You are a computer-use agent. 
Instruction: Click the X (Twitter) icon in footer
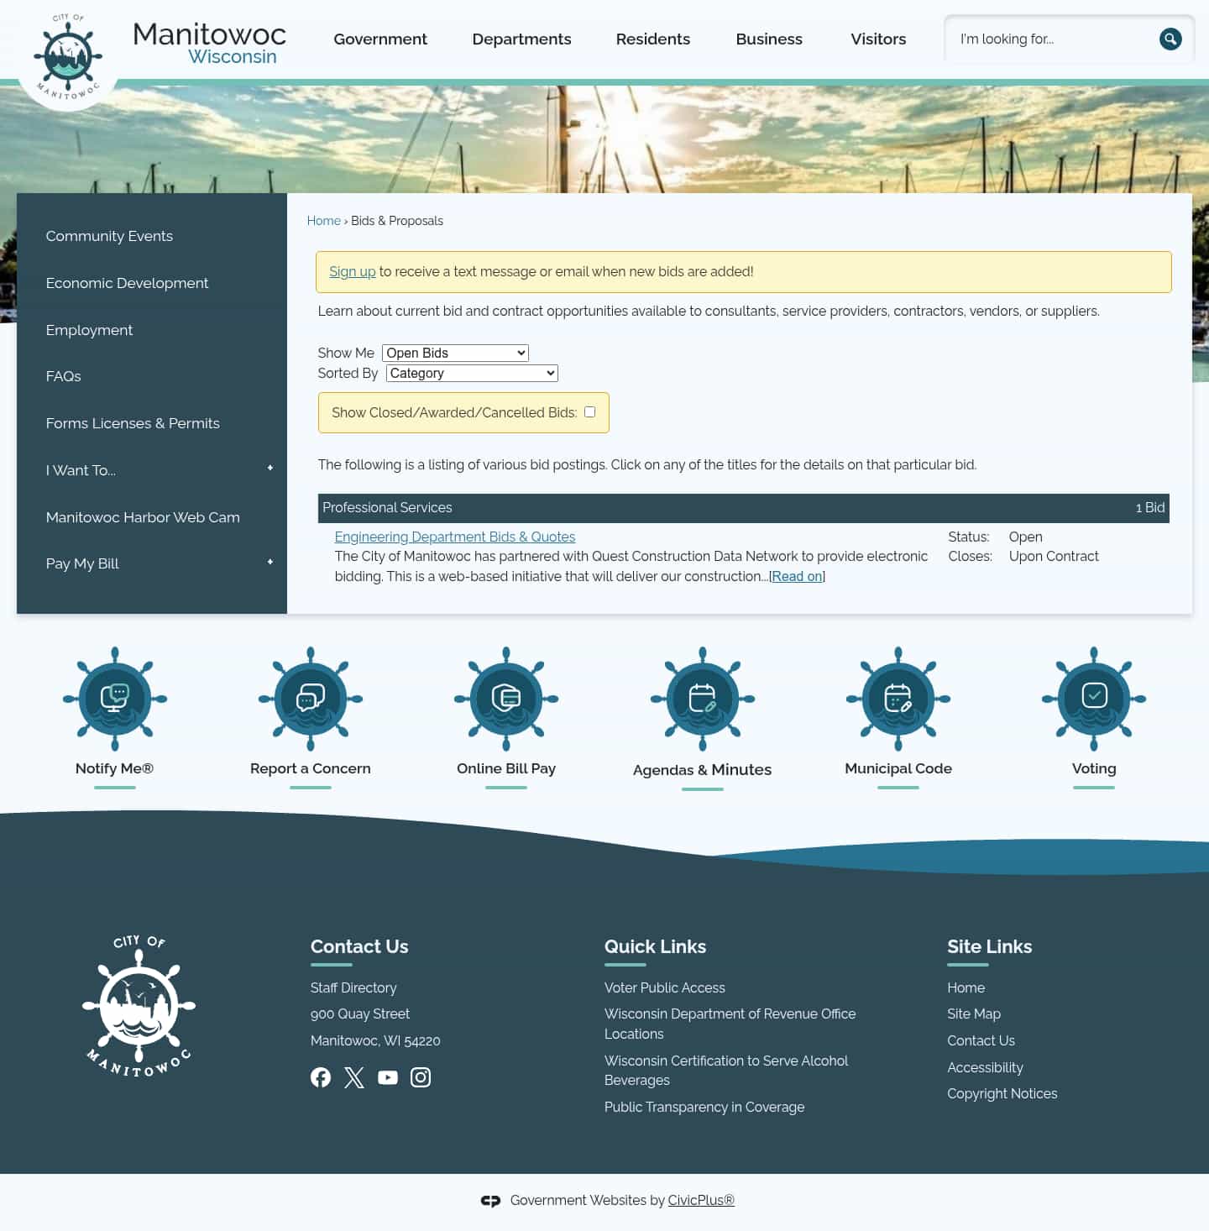pyautogui.click(x=353, y=1077)
